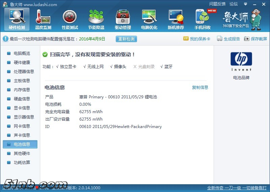Open the 温度监测 temperature monitor icon

click(x=43, y=19)
